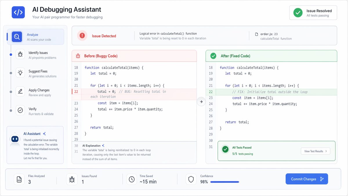Click the Commit Changes button
This screenshot has height=196, width=348.
click(x=307, y=179)
